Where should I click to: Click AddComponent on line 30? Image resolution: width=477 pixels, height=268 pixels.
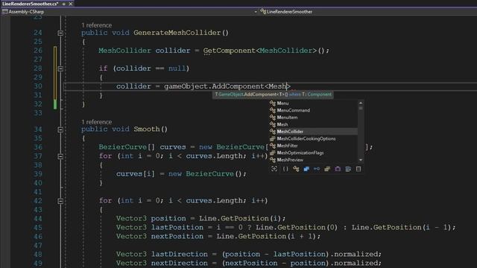pyautogui.click(x=238, y=86)
